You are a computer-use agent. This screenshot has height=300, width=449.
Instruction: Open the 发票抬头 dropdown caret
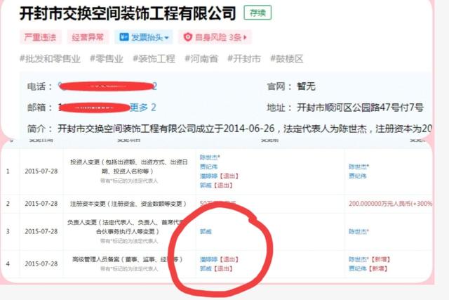tap(167, 37)
